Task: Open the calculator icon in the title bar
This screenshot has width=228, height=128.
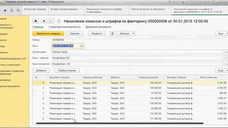Action: [x=192, y=2]
